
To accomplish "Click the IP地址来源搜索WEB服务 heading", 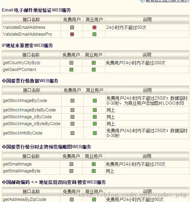I will (27, 45).
